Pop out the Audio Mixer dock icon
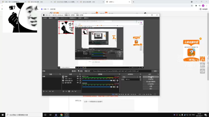Screen dimensions: 209x117 [119, 74]
